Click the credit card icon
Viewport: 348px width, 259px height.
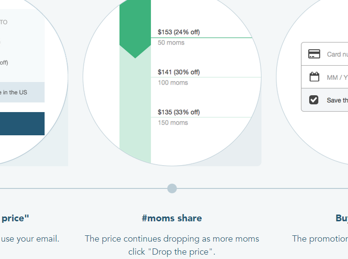tap(314, 54)
